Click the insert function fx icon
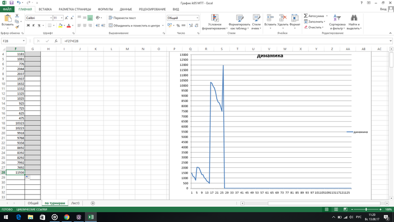 [56, 41]
